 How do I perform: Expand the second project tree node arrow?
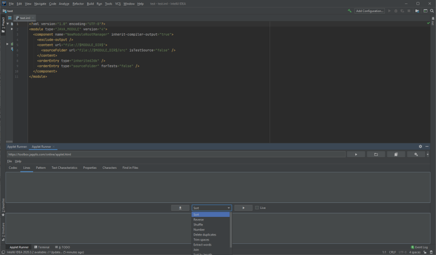tap(12, 29)
